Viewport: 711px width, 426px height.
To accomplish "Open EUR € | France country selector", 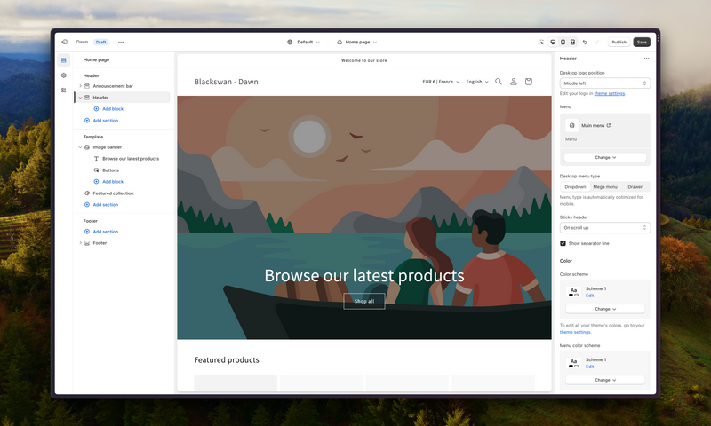I will pos(441,82).
